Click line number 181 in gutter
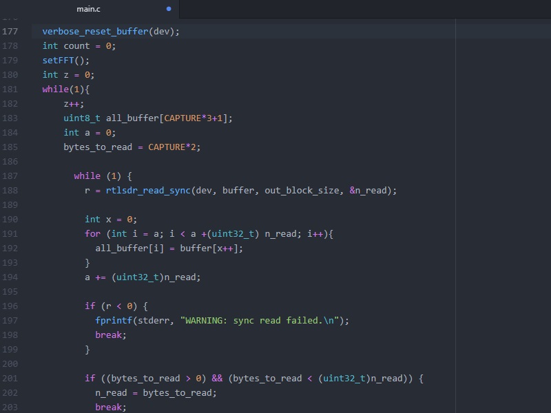 click(10, 89)
